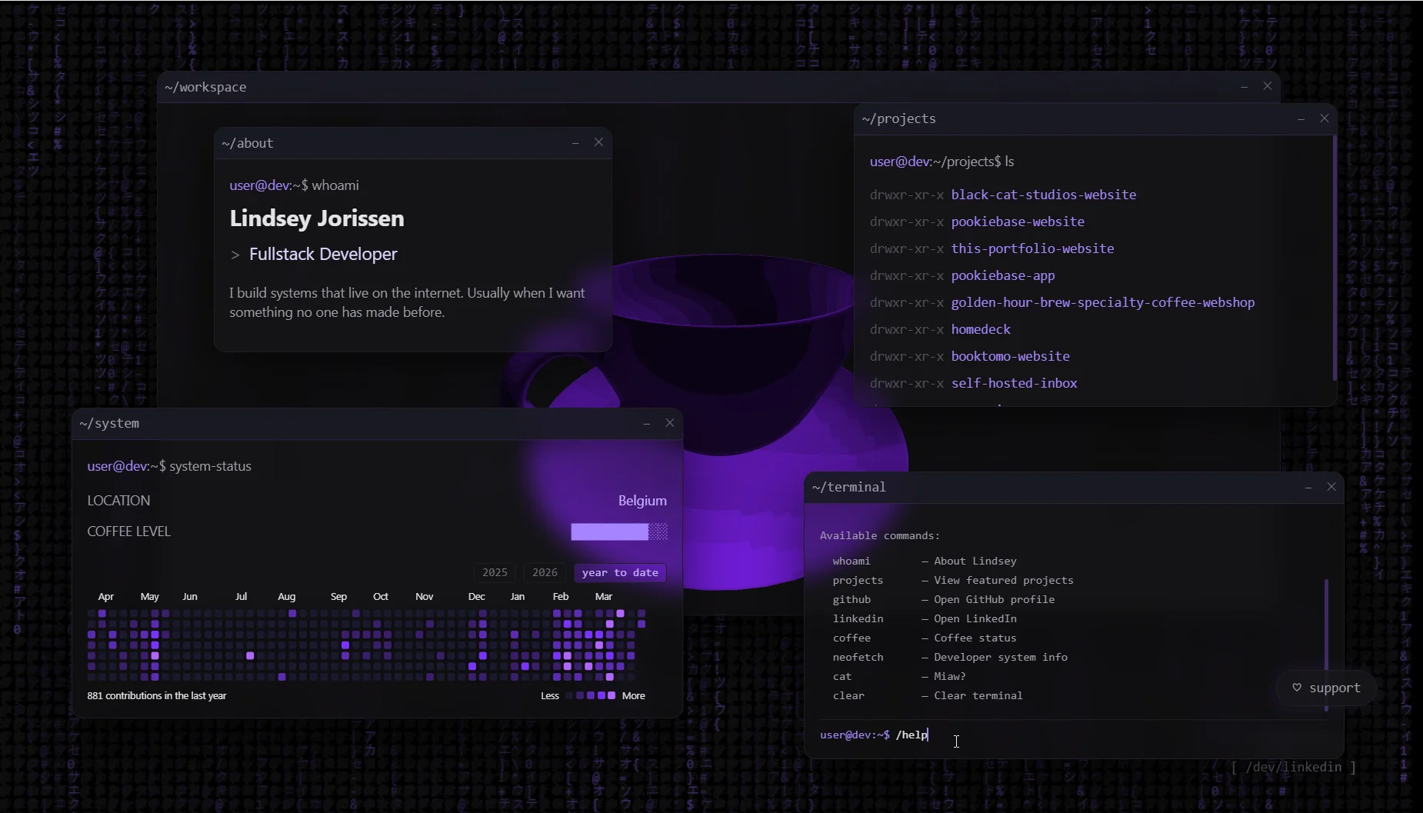This screenshot has width=1423, height=813.
Task: Open LinkedIn via the linkedin command
Action: [x=858, y=618]
